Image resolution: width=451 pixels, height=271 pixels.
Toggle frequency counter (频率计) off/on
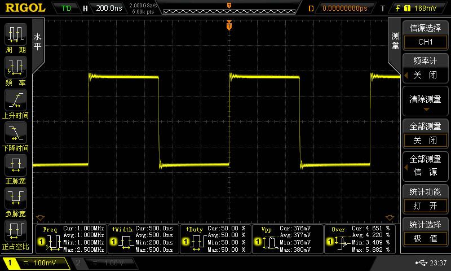point(425,68)
